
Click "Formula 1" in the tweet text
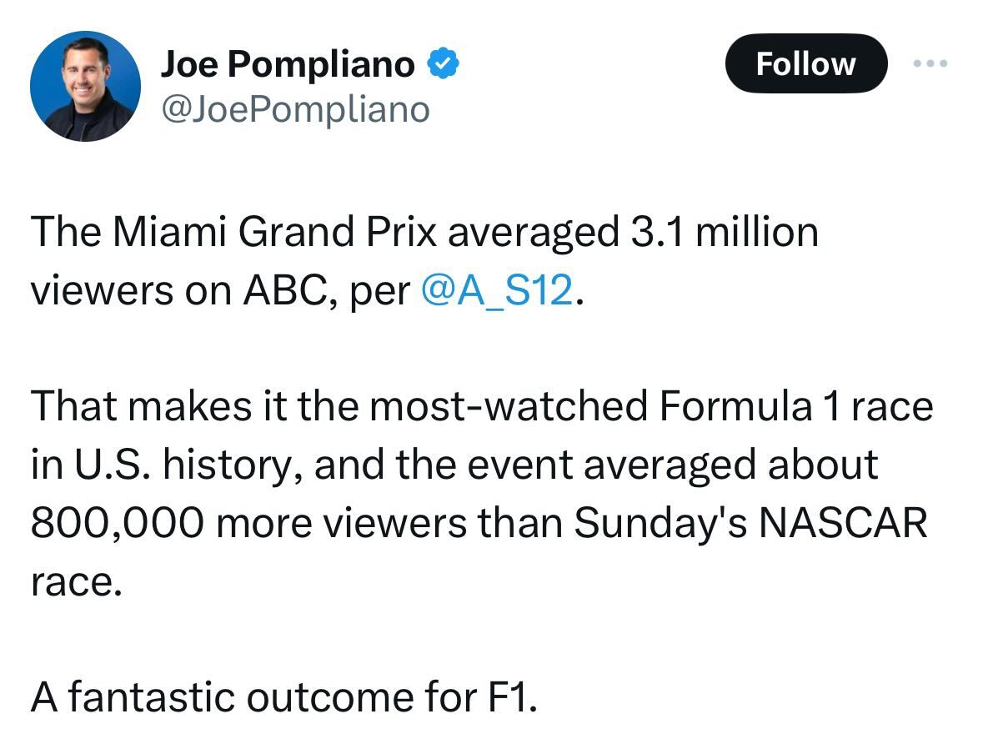750,408
